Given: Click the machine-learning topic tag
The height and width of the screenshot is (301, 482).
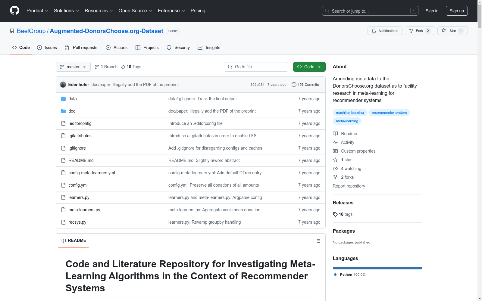Looking at the screenshot, I should [350, 113].
